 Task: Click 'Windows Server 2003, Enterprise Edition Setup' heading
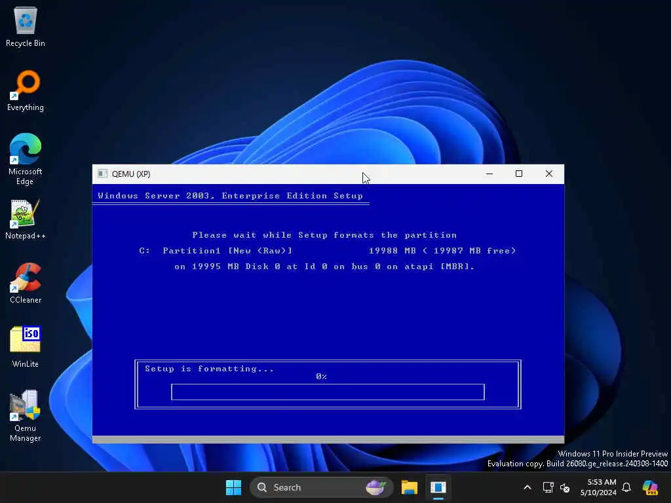tap(230, 196)
